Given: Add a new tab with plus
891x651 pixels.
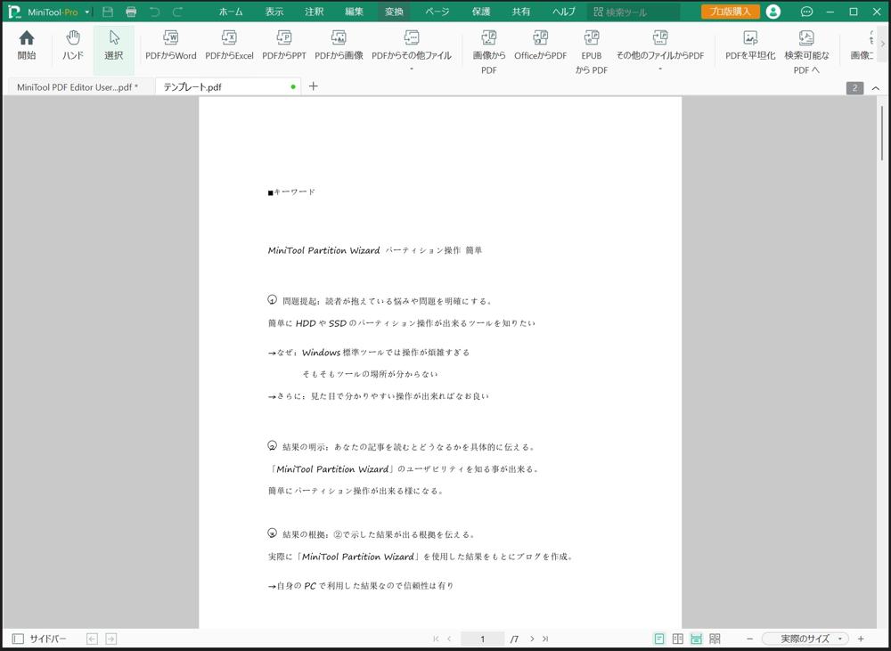Looking at the screenshot, I should click(313, 86).
